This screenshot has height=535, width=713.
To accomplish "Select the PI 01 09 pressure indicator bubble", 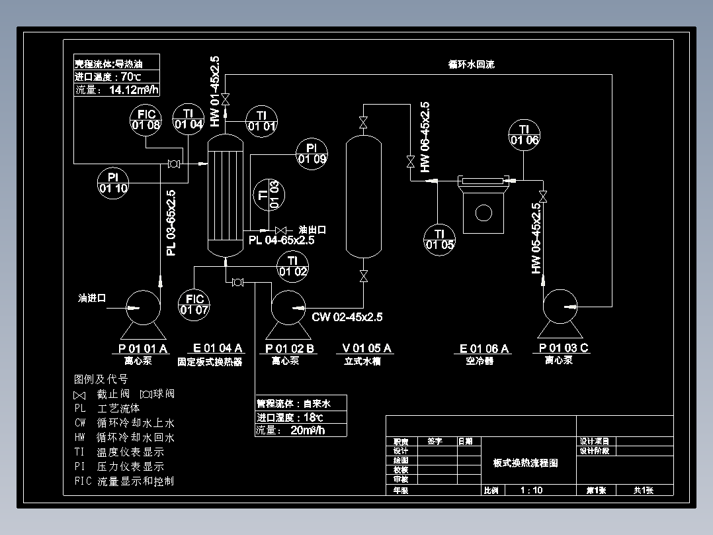I will [x=312, y=154].
